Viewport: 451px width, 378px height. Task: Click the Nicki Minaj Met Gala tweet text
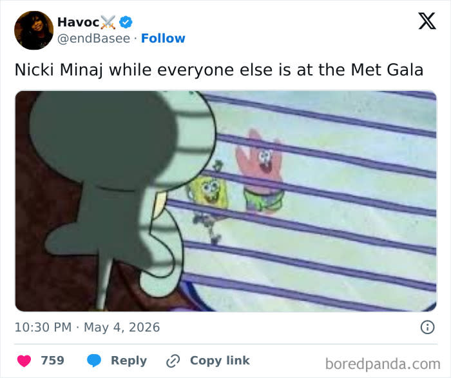click(x=219, y=70)
